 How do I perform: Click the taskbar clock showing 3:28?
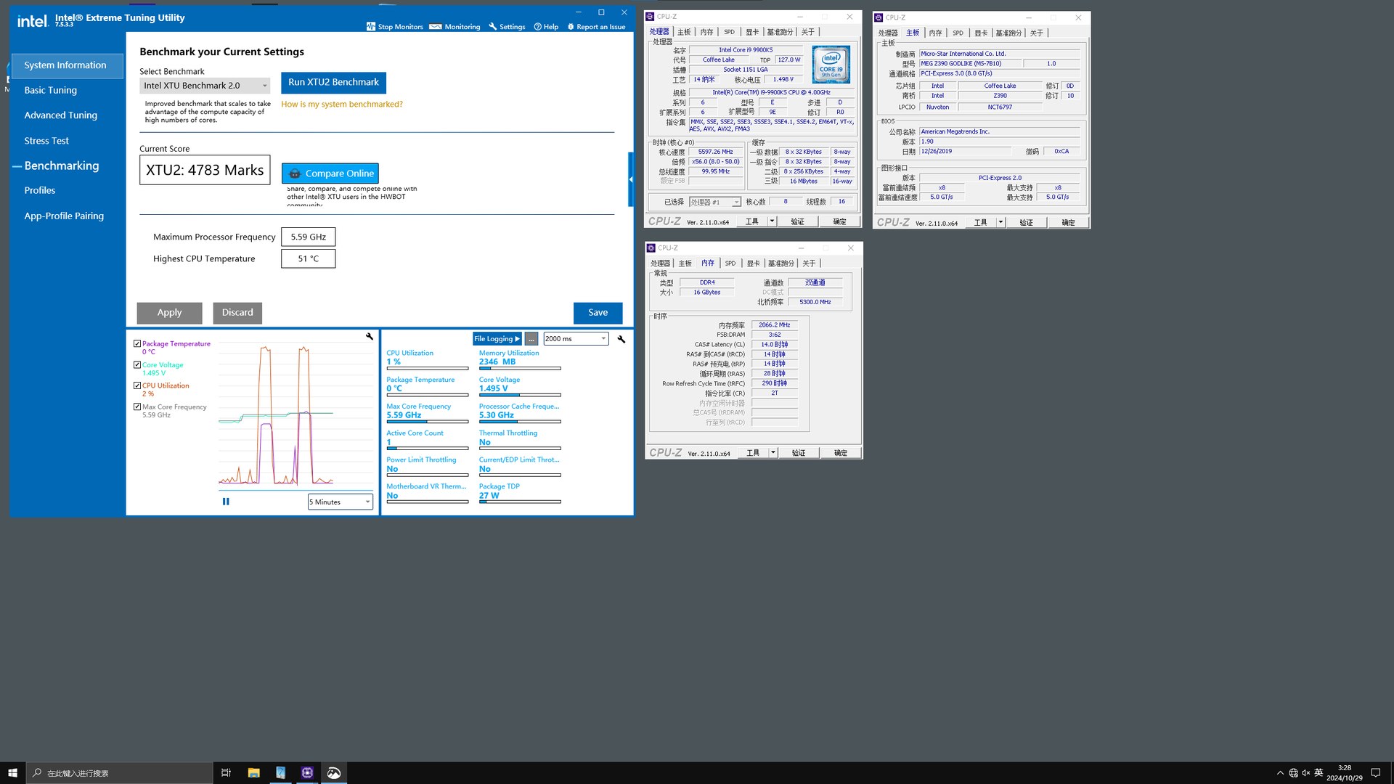[1345, 773]
